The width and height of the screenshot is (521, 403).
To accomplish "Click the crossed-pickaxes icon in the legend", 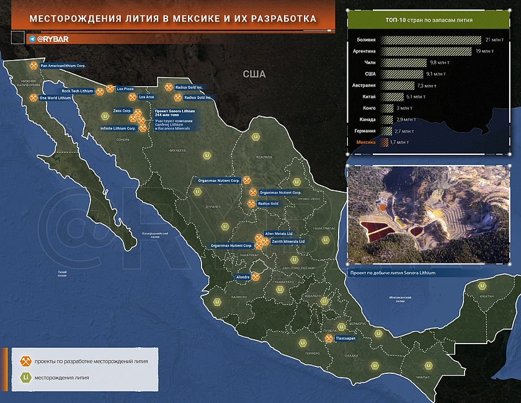I will (25, 361).
